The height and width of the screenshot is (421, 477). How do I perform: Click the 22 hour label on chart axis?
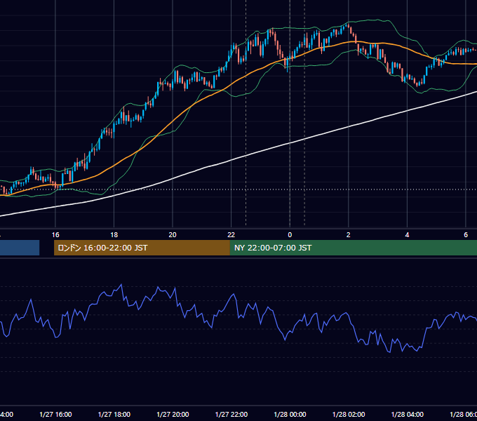pyautogui.click(x=231, y=235)
